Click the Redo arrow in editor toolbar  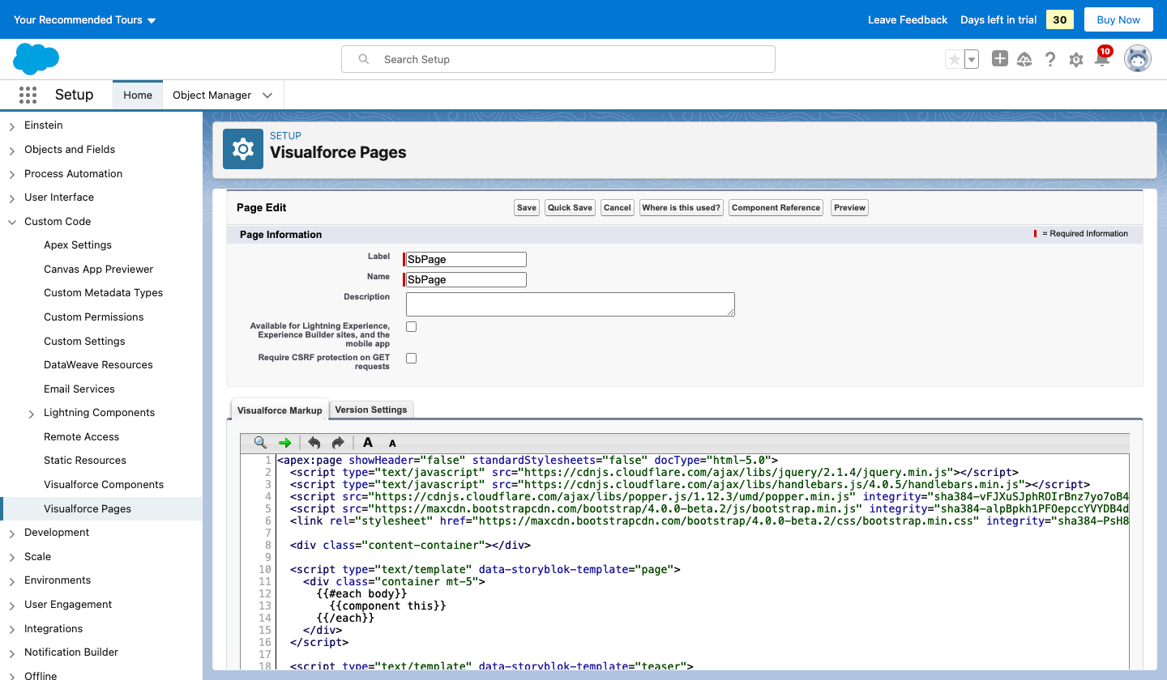pos(338,443)
